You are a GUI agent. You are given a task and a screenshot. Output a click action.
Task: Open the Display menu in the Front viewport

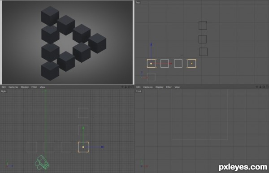159,87
